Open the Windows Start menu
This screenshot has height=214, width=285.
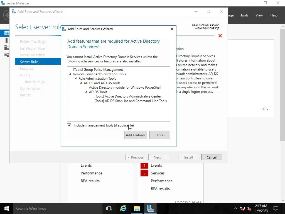point(7,208)
